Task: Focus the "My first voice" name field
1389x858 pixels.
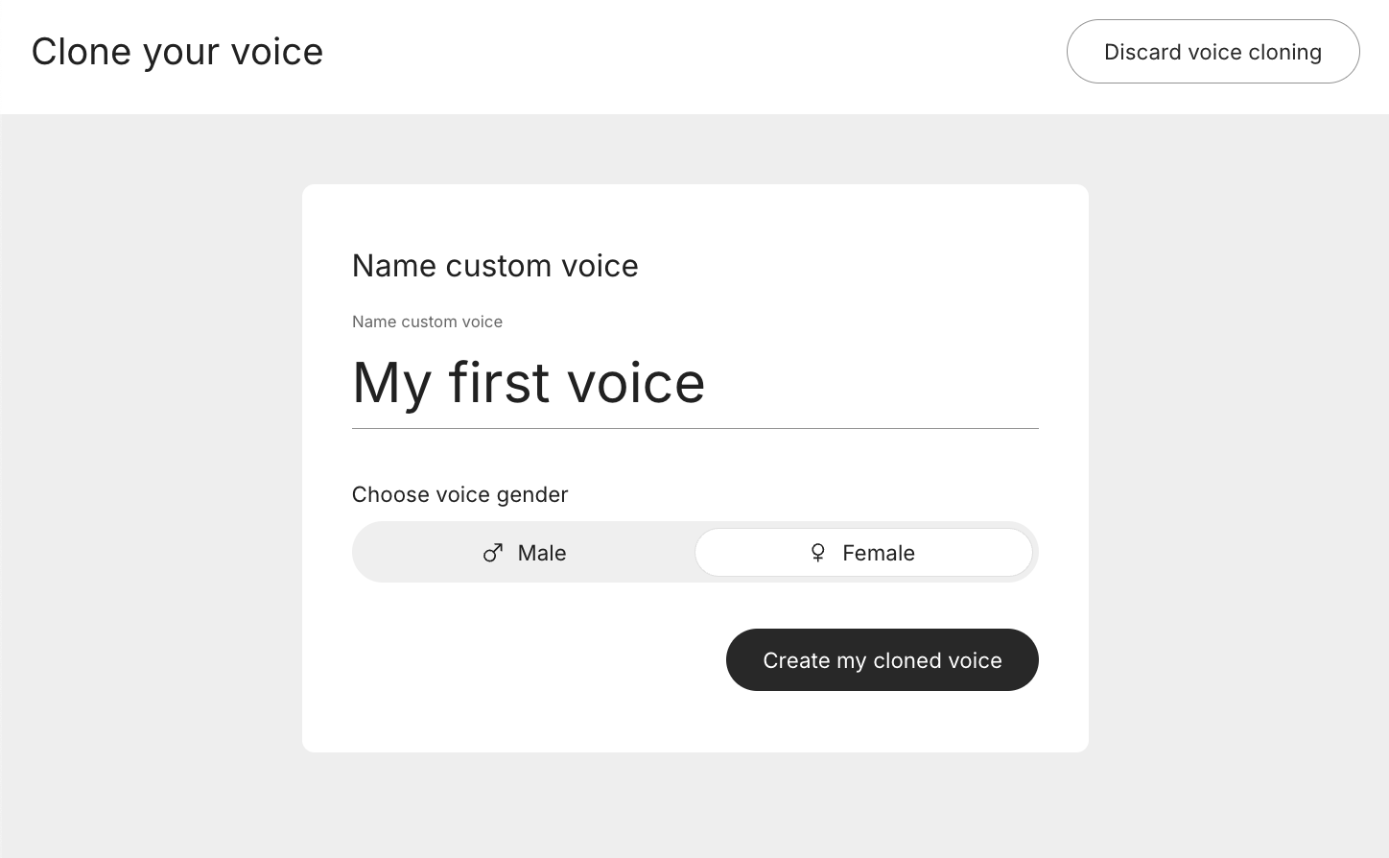Action: 694,383
